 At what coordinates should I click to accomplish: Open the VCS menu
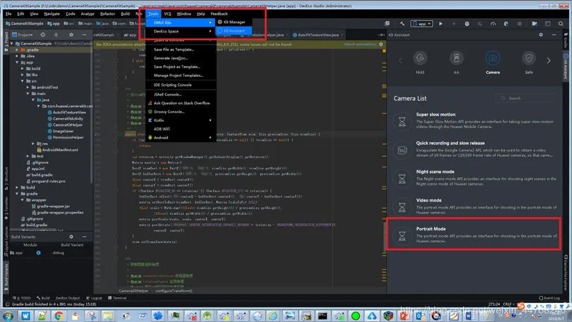168,13
